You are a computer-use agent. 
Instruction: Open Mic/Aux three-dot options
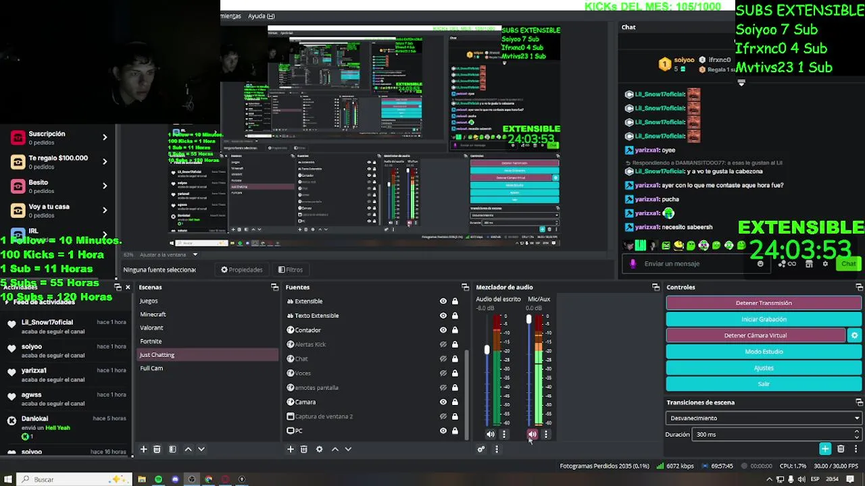point(546,434)
